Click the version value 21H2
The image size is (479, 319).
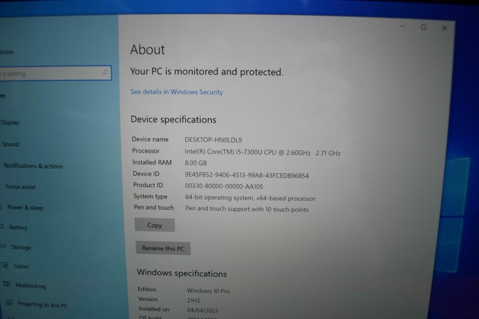click(194, 300)
